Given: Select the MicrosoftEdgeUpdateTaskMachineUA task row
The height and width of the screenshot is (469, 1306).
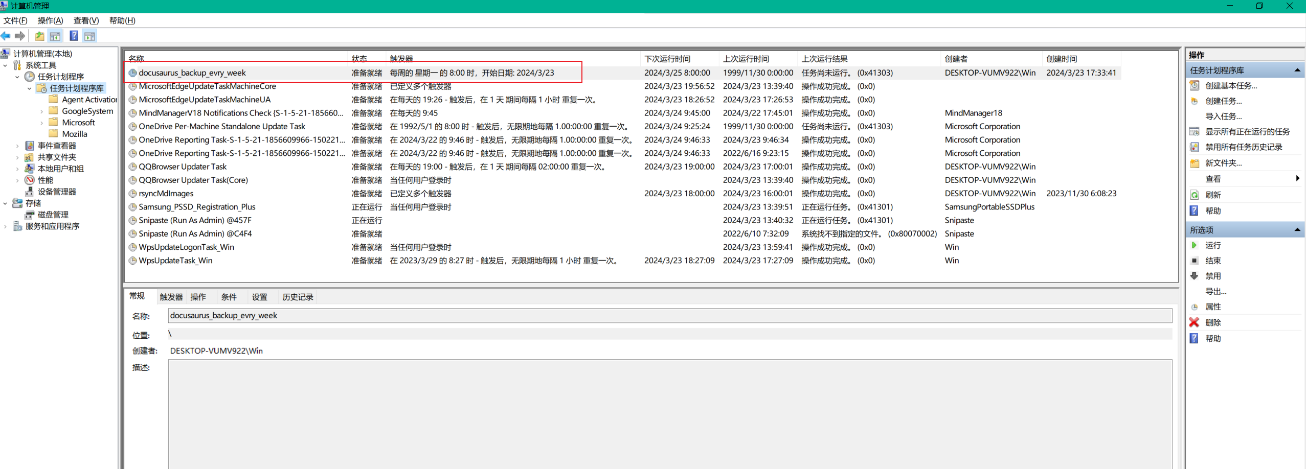Looking at the screenshot, I should (624, 100).
